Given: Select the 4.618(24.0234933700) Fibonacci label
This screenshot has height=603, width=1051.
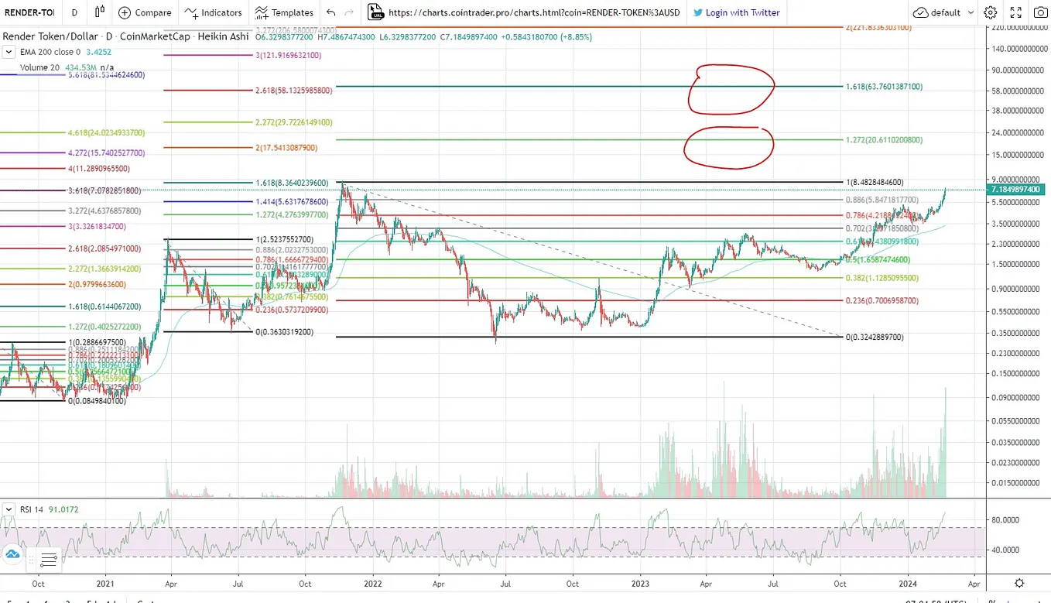Looking at the screenshot, I should pyautogui.click(x=106, y=133).
